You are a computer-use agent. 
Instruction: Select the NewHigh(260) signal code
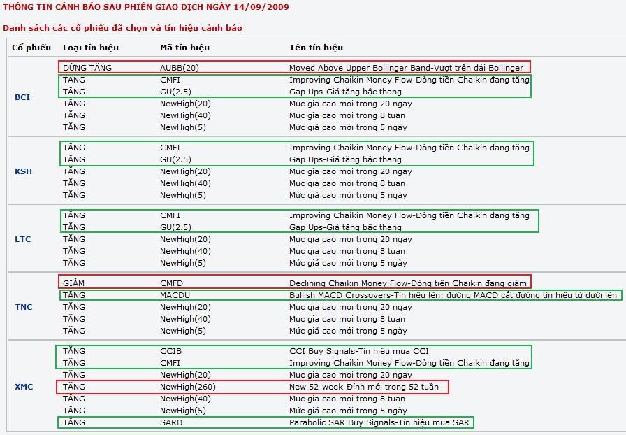[188, 387]
